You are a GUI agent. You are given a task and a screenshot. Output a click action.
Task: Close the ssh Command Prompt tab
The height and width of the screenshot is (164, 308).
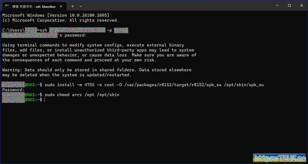[x=62, y=6]
